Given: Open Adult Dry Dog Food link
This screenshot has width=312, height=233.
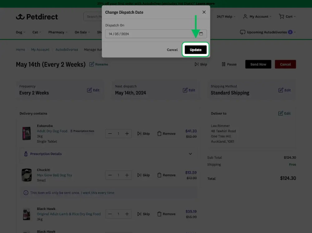Looking at the screenshot, I should click(x=52, y=131).
